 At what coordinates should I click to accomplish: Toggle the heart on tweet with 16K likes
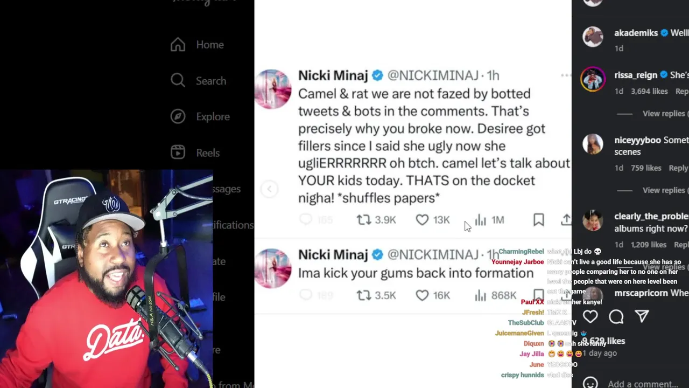coord(422,295)
